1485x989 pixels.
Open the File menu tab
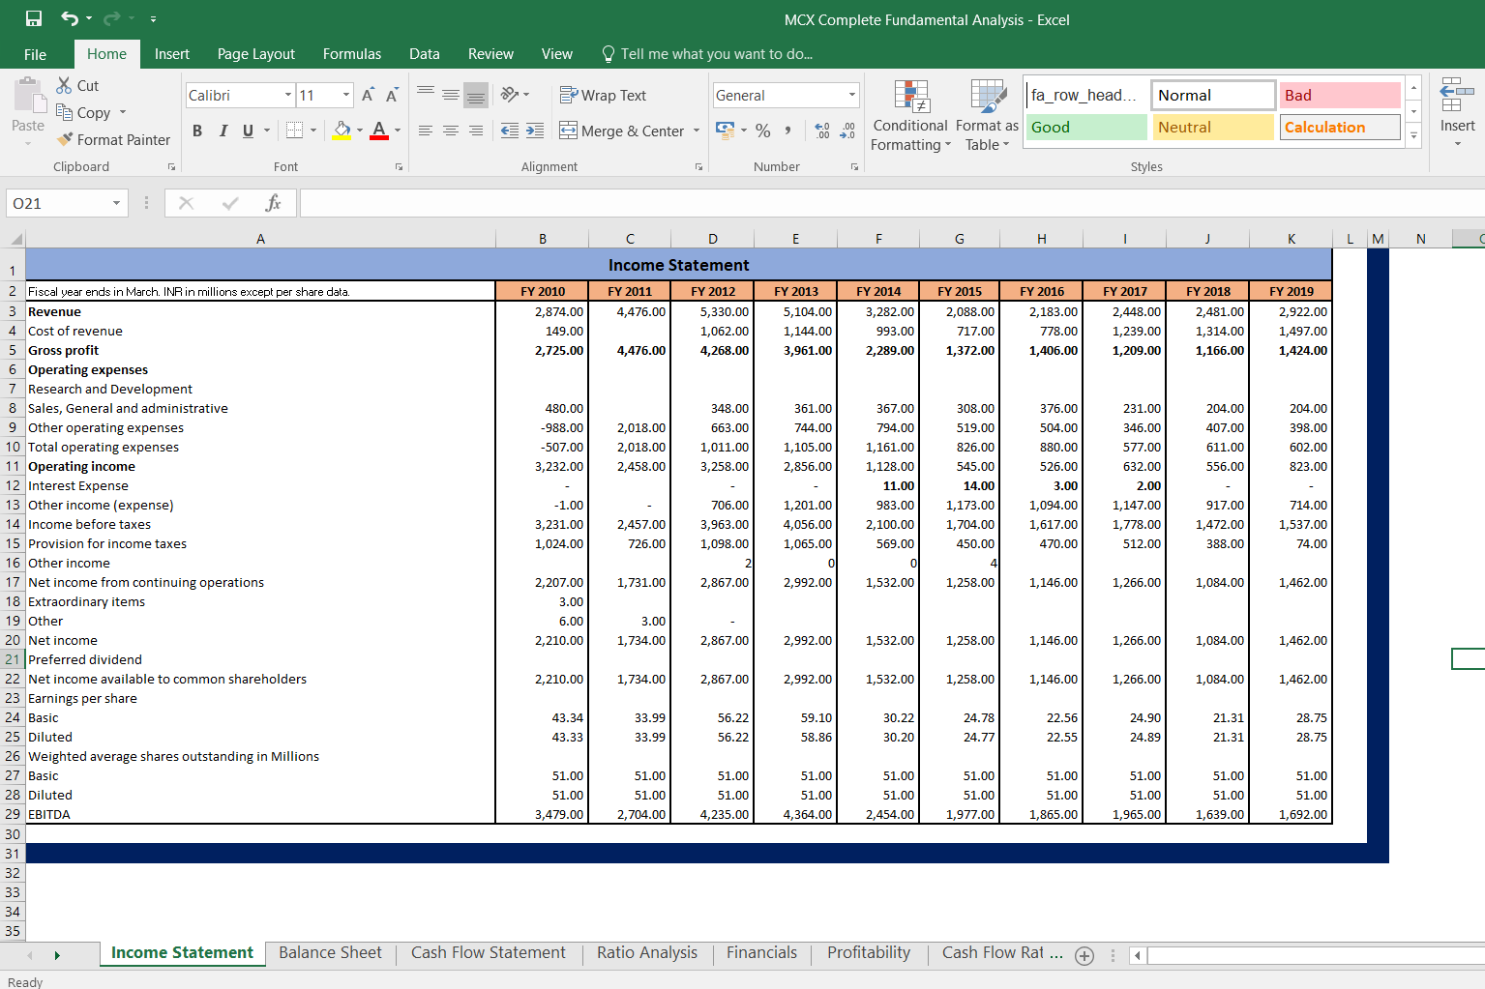point(35,54)
